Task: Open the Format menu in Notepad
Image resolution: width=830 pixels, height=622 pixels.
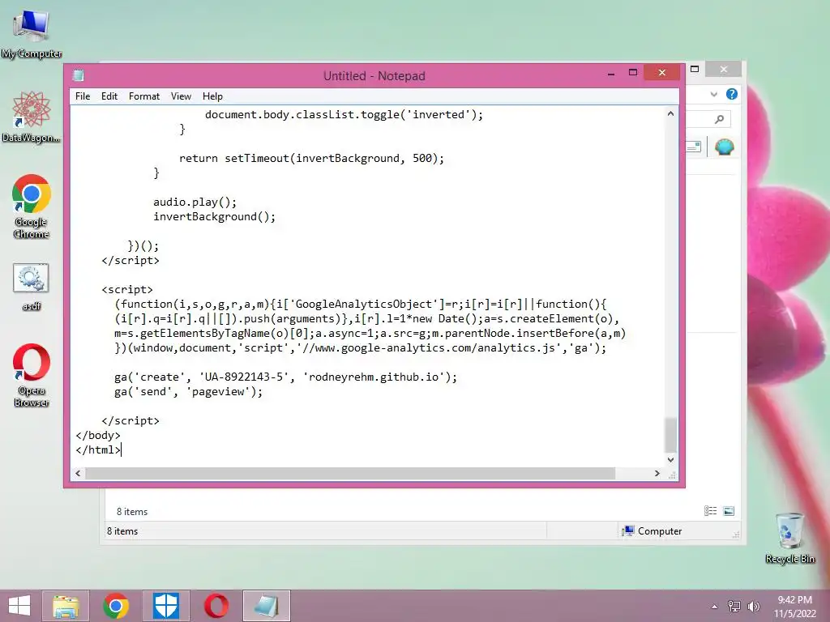Action: 144,96
